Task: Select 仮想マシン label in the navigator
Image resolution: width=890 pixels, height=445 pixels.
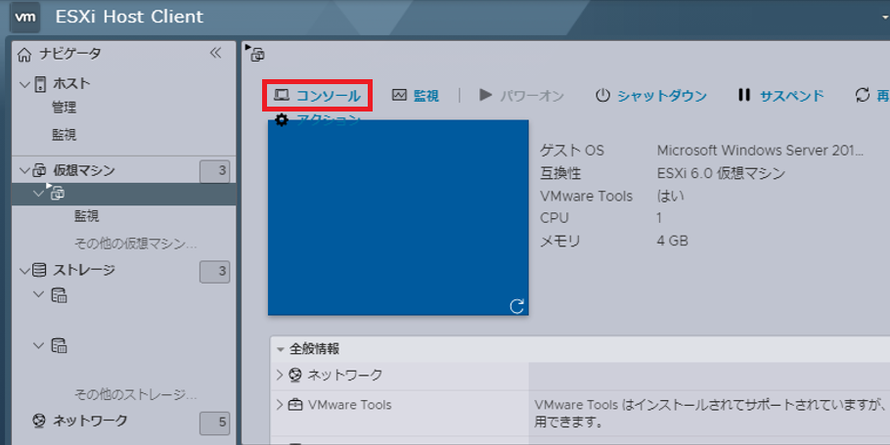Action: (84, 170)
